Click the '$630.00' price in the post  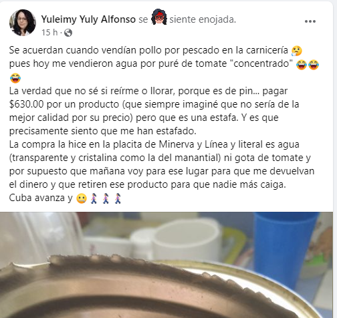(x=27, y=104)
